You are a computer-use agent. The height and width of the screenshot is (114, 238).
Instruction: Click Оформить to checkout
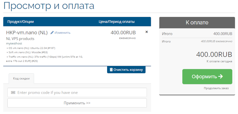[207, 76]
